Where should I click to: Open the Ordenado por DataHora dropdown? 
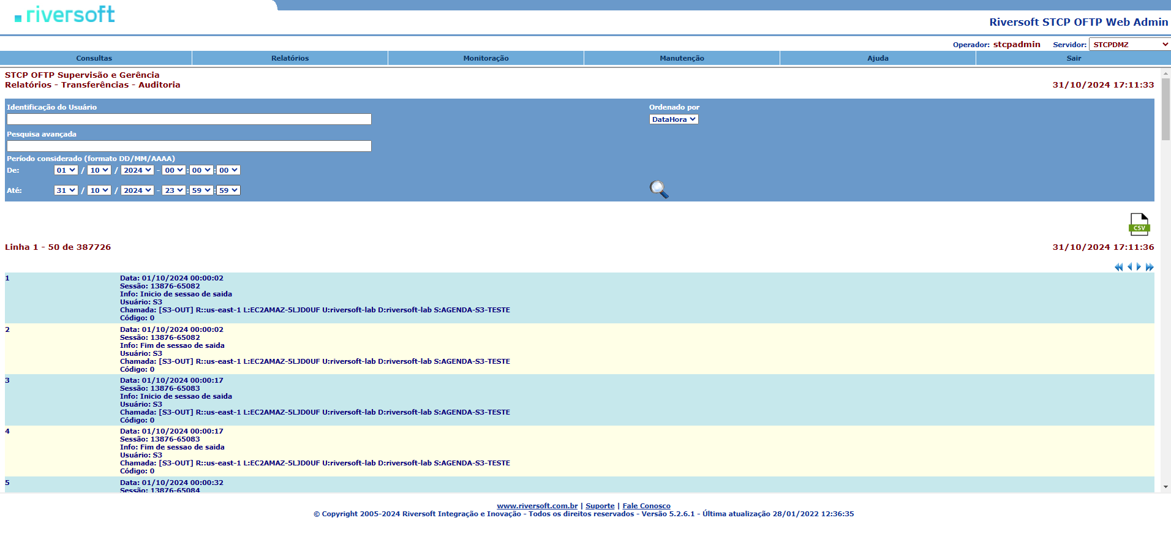pyautogui.click(x=674, y=119)
